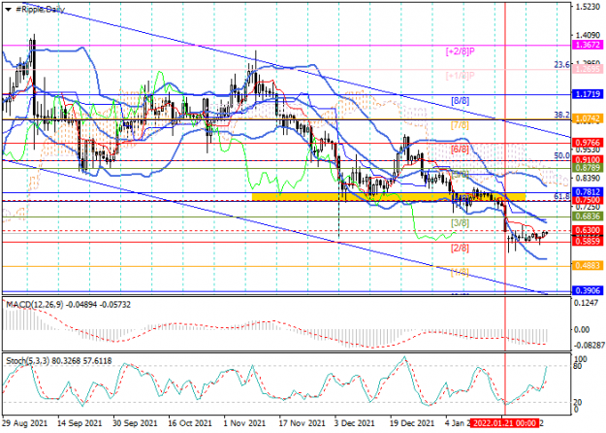Click the 38.2 Fibonacci level label

click(x=561, y=115)
